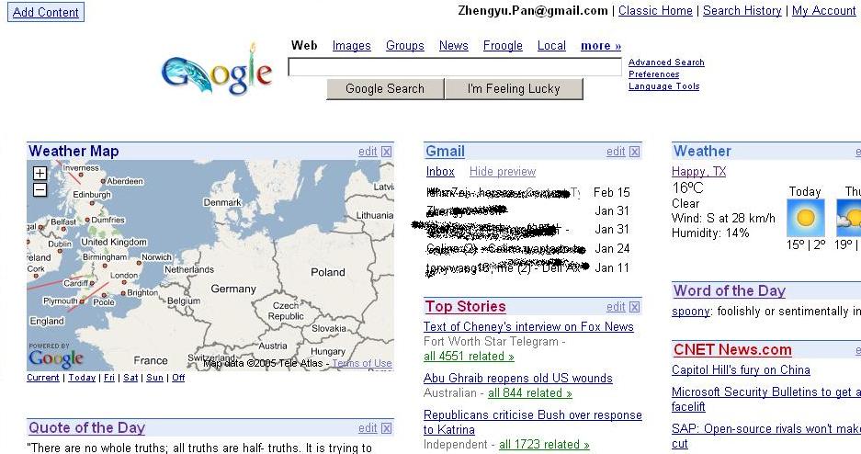Read Capitol Hill's fury on China
Screen dimensions: 861x454
[741, 370]
